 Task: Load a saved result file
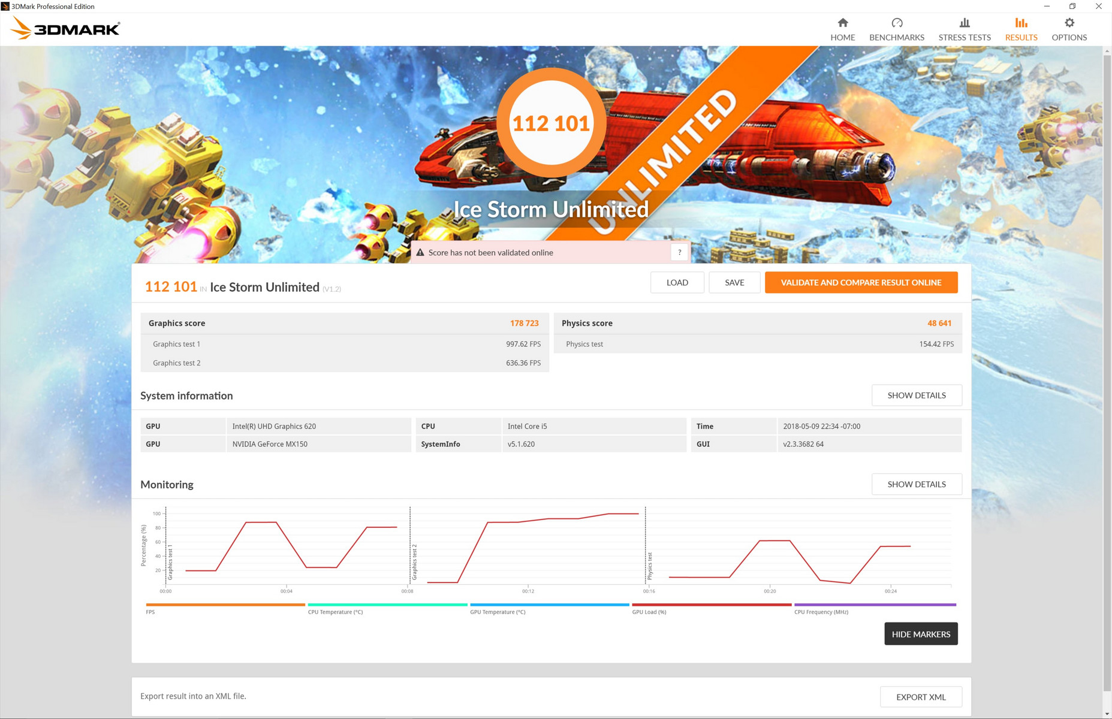coord(677,283)
